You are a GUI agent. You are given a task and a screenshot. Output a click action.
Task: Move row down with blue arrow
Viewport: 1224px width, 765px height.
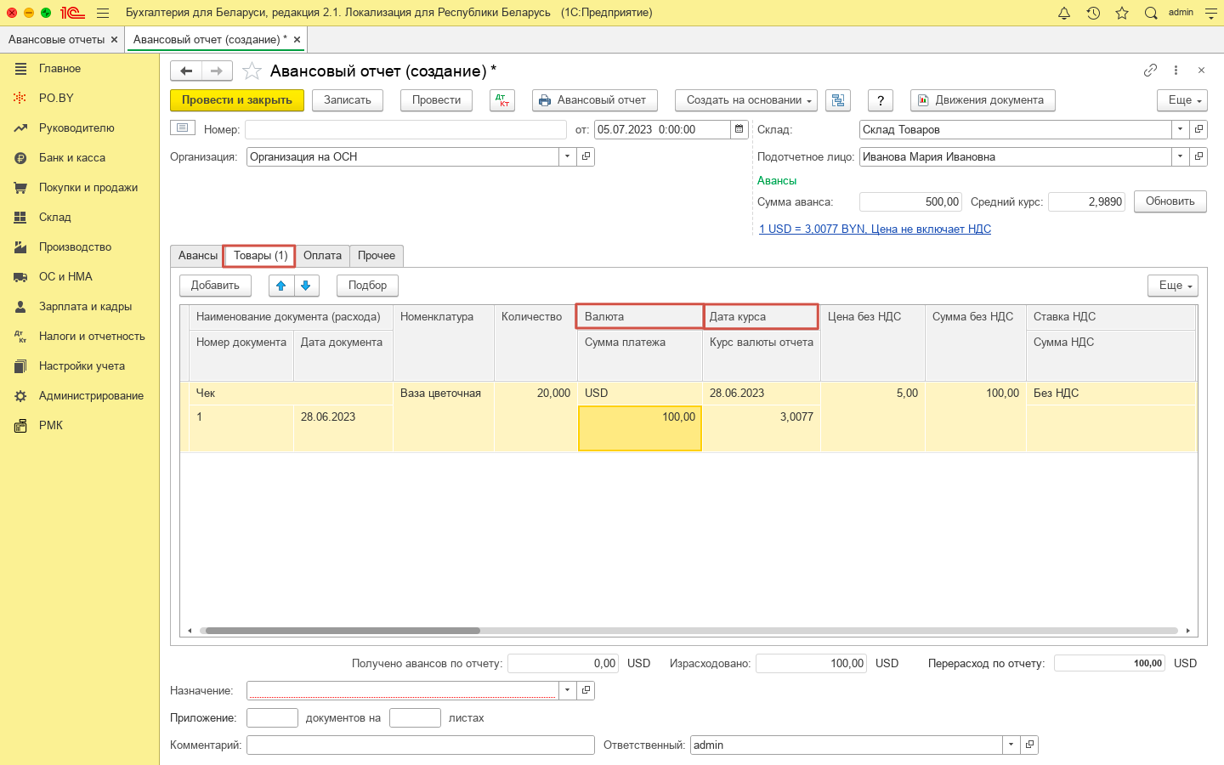tap(307, 286)
